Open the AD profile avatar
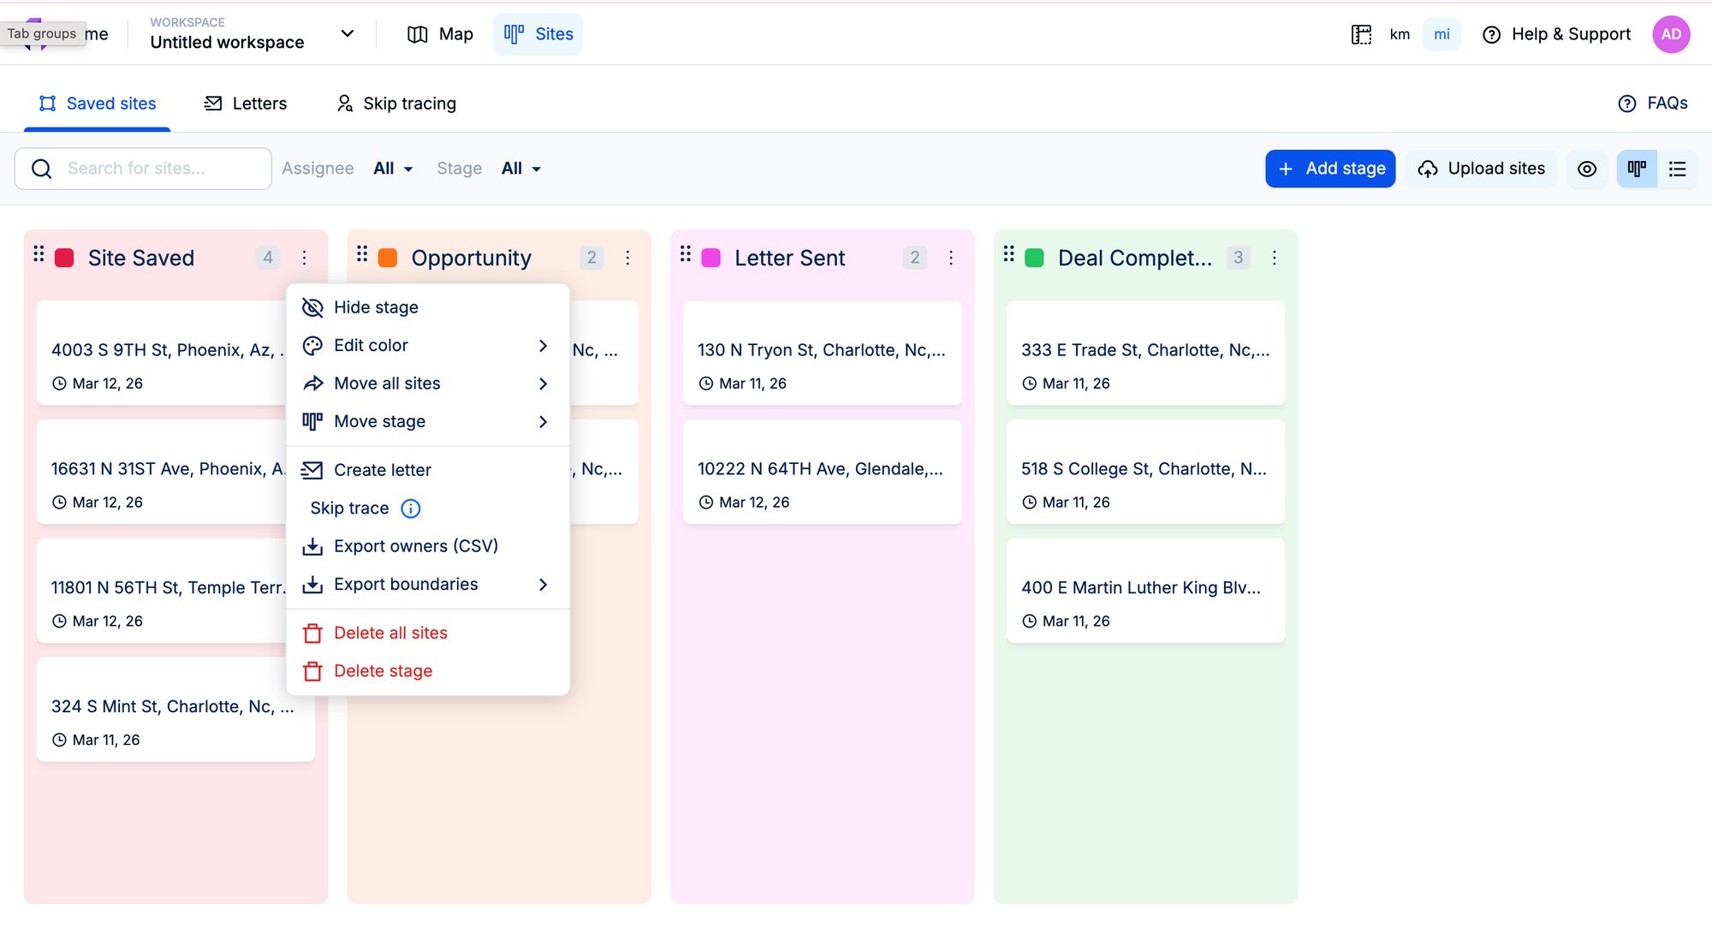 pos(1671,34)
